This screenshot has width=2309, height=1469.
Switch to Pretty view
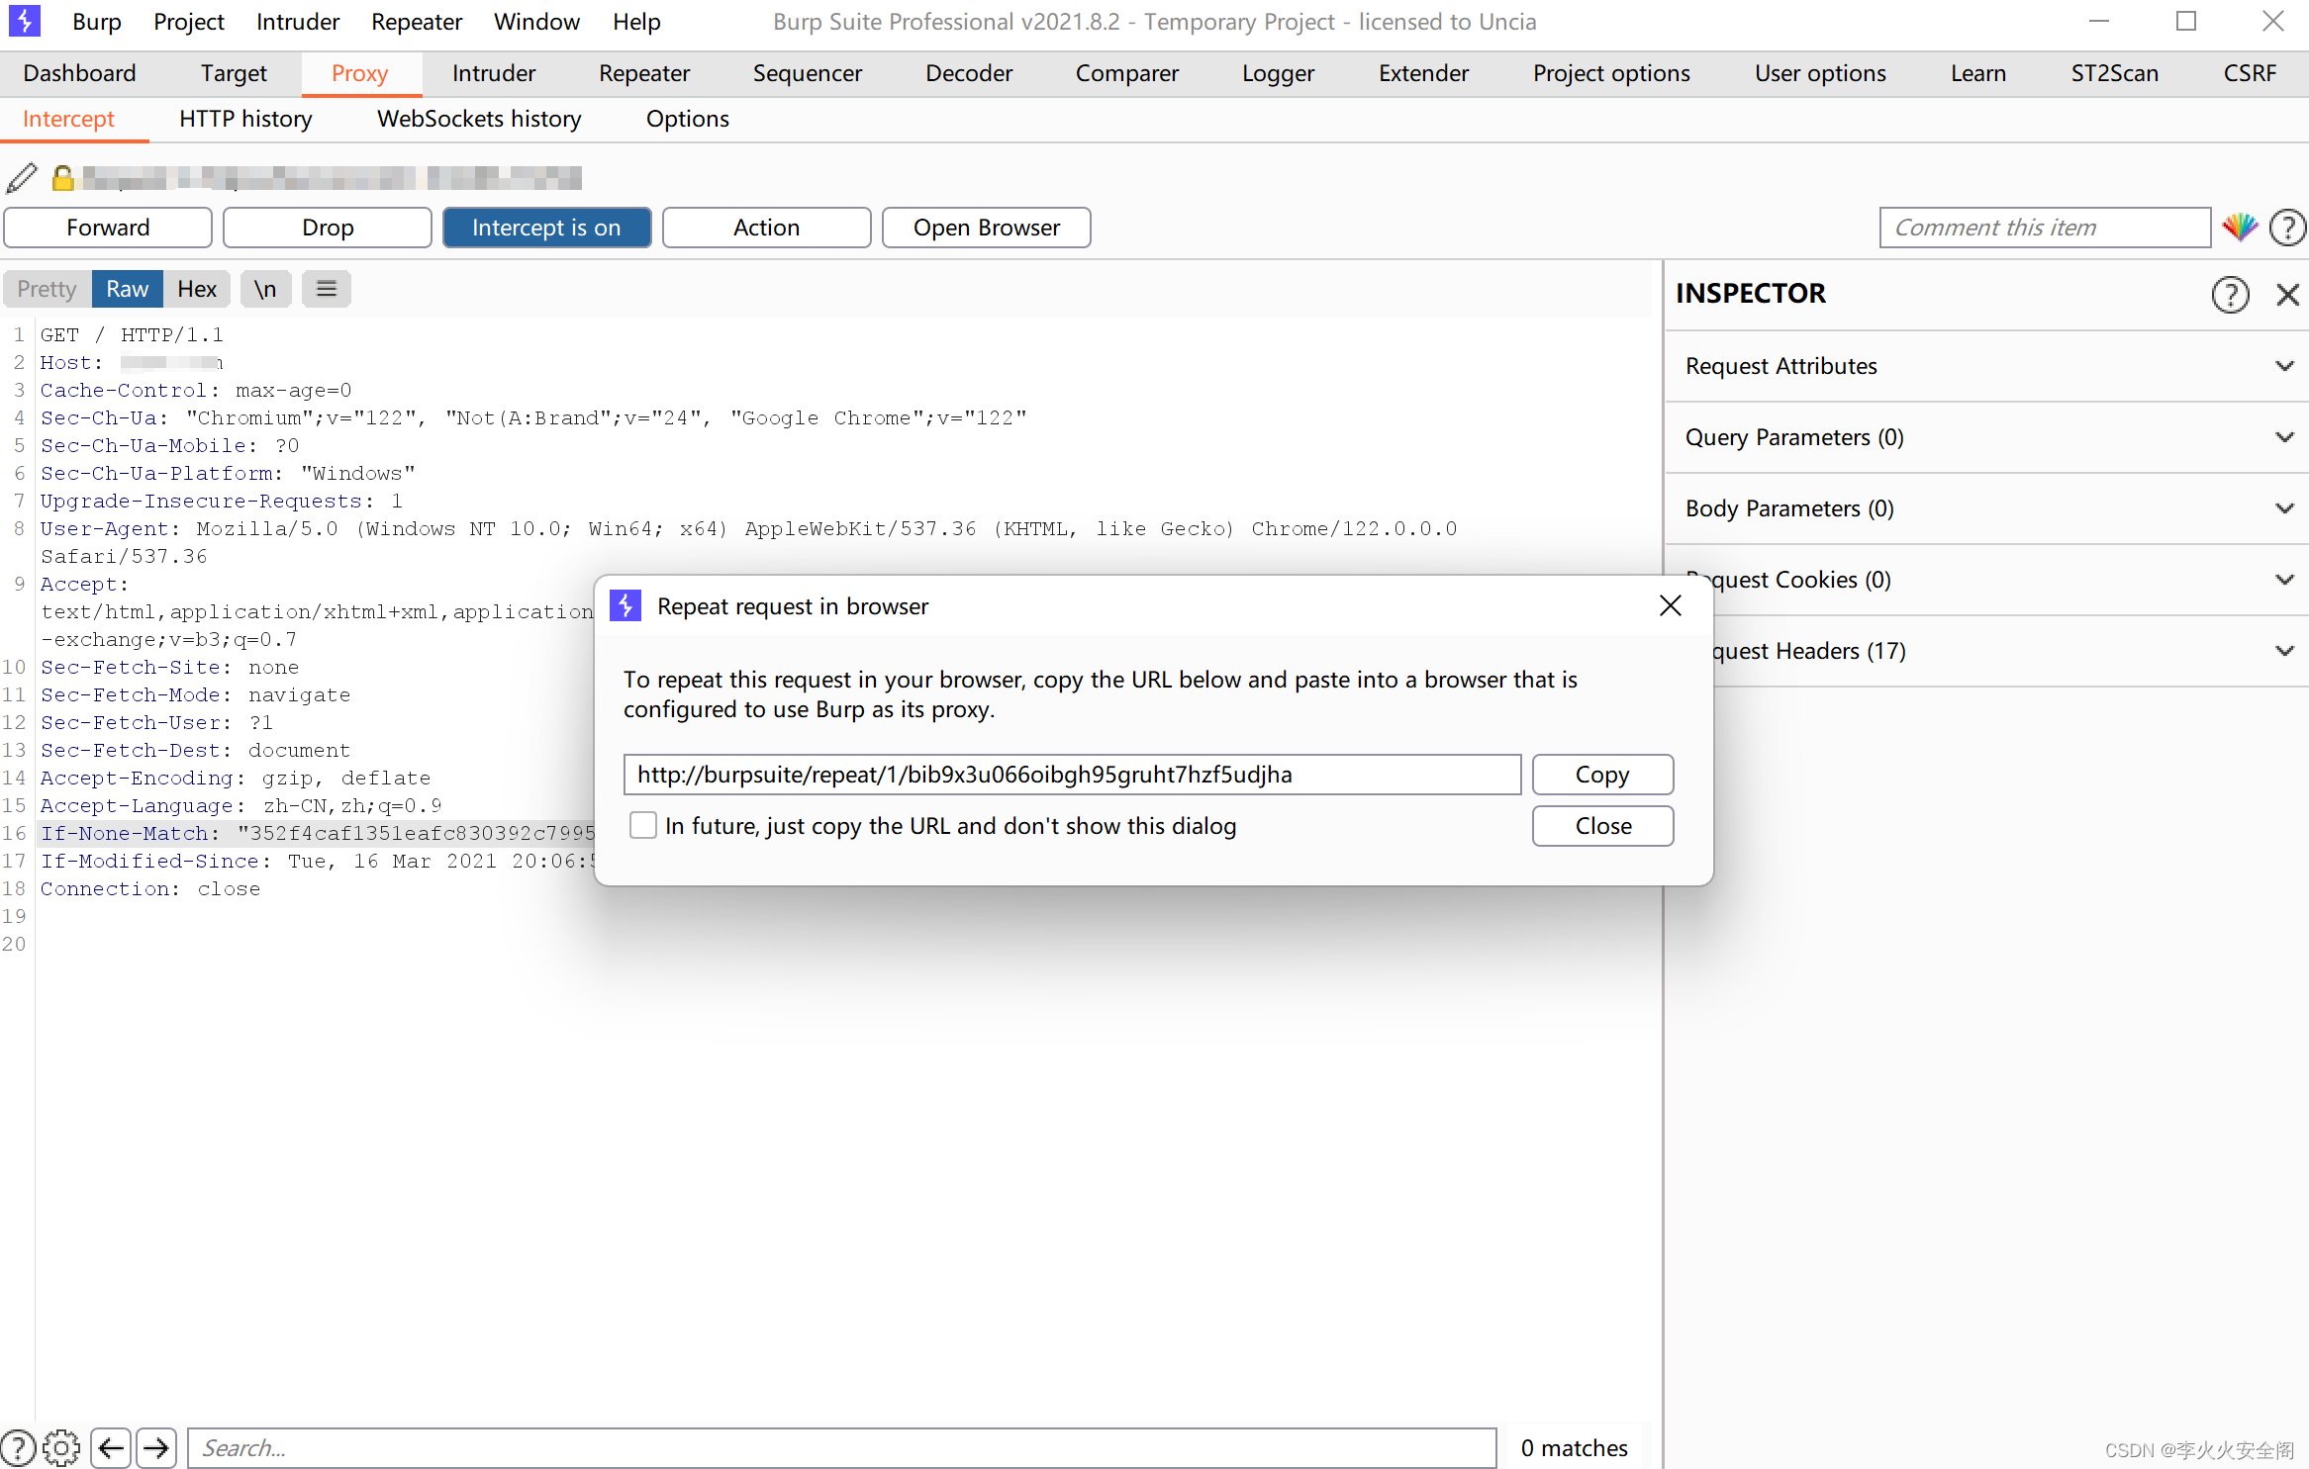pos(47,289)
